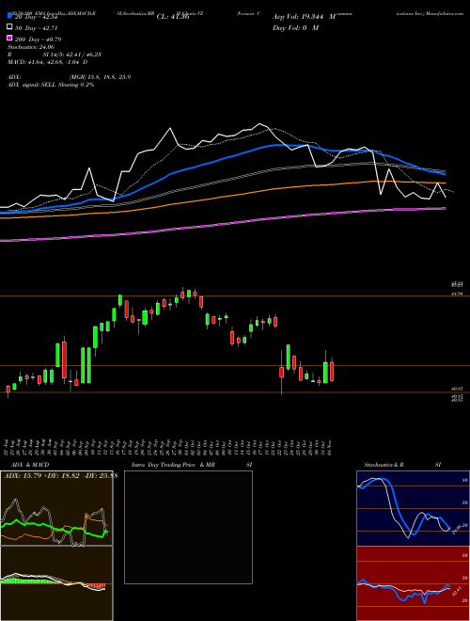Click the ADX line chart panel

coord(56,508)
